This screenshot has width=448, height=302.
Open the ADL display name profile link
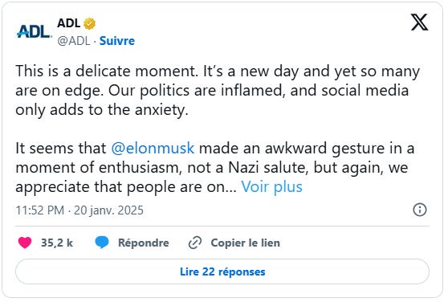pyautogui.click(x=68, y=22)
